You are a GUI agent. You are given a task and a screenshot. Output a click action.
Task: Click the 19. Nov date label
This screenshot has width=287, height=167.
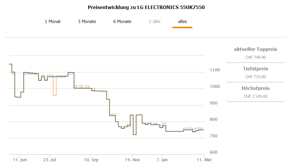(x=132, y=160)
